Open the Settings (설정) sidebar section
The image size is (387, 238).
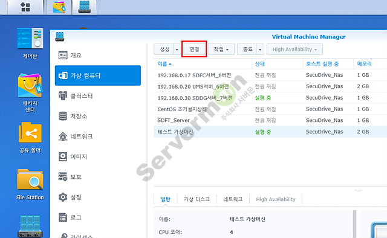click(98, 197)
